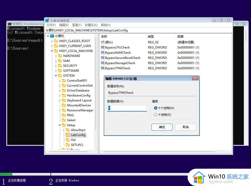Click the BypassCPUCheck DWORD icon
The width and height of the screenshot is (251, 186).
[103, 48]
